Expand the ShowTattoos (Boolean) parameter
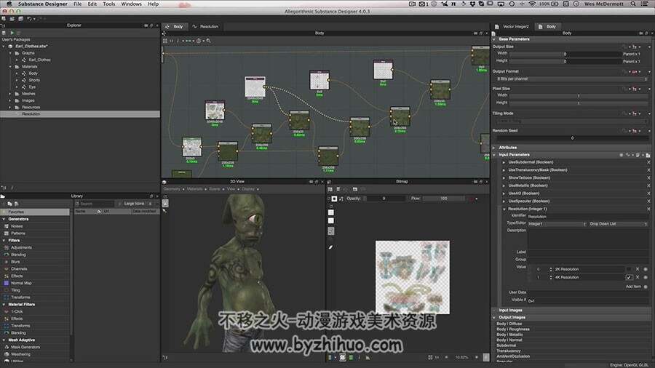Viewport: 655px width, 368px height. [x=504, y=177]
